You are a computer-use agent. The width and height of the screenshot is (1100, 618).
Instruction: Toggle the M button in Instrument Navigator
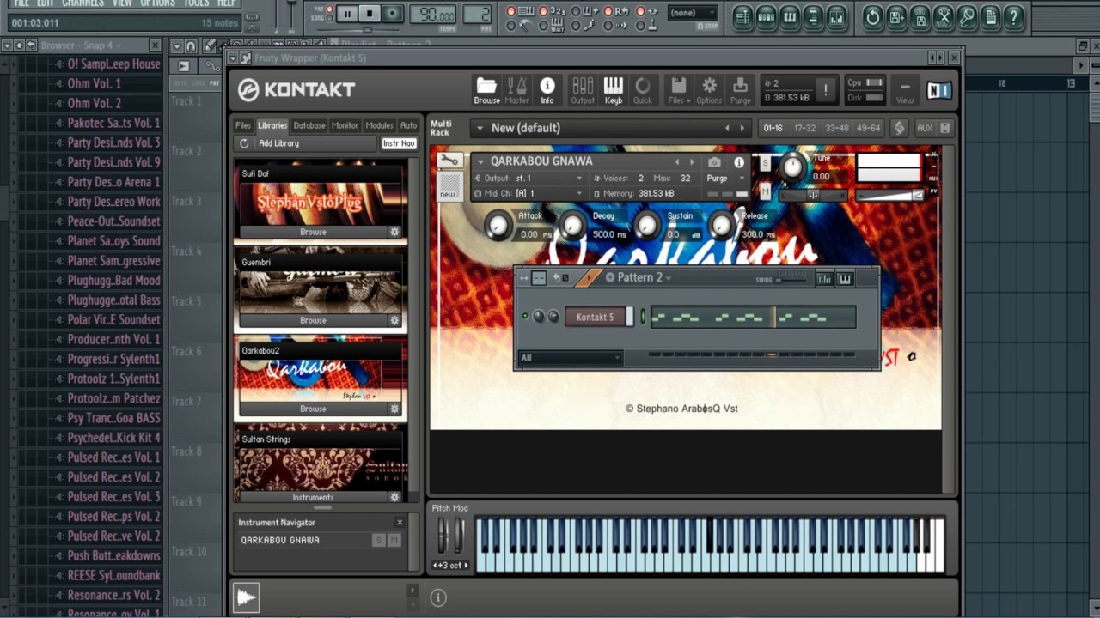click(394, 540)
